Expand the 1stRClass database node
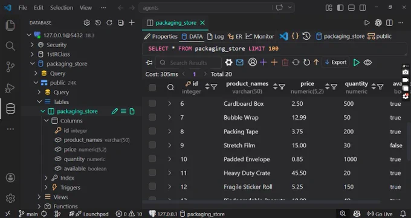The image size is (411, 218). [x=32, y=54]
